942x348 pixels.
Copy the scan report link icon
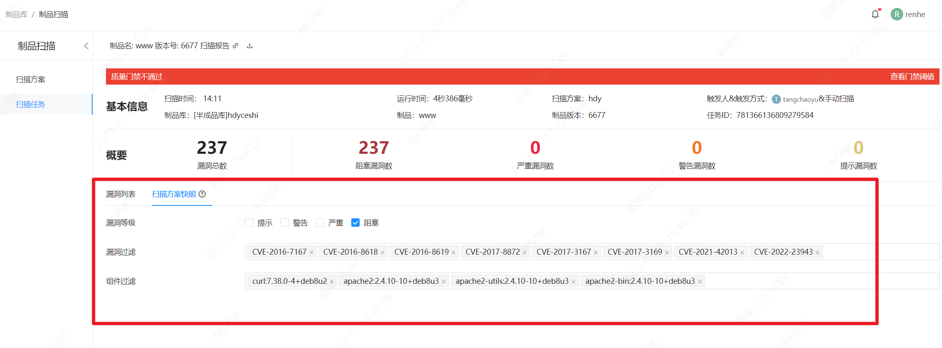(236, 46)
